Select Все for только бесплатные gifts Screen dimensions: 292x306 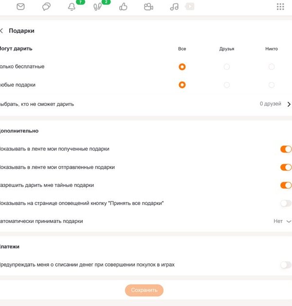click(x=182, y=67)
